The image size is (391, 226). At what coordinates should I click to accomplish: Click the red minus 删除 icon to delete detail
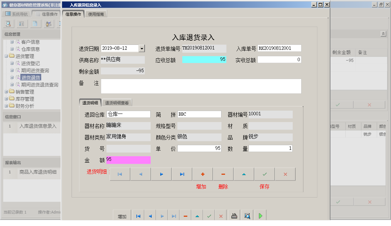click(x=223, y=174)
